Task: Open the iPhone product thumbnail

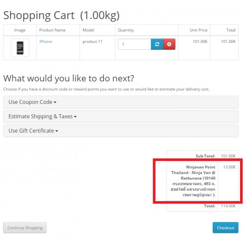Action: pyautogui.click(x=20, y=48)
